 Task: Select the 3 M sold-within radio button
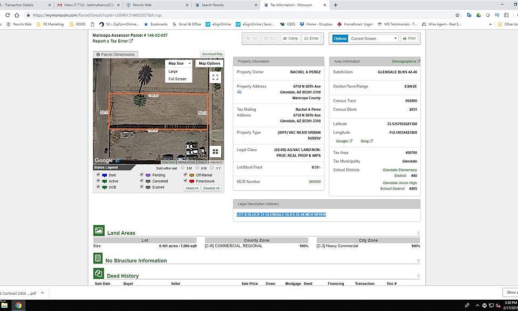(182, 167)
